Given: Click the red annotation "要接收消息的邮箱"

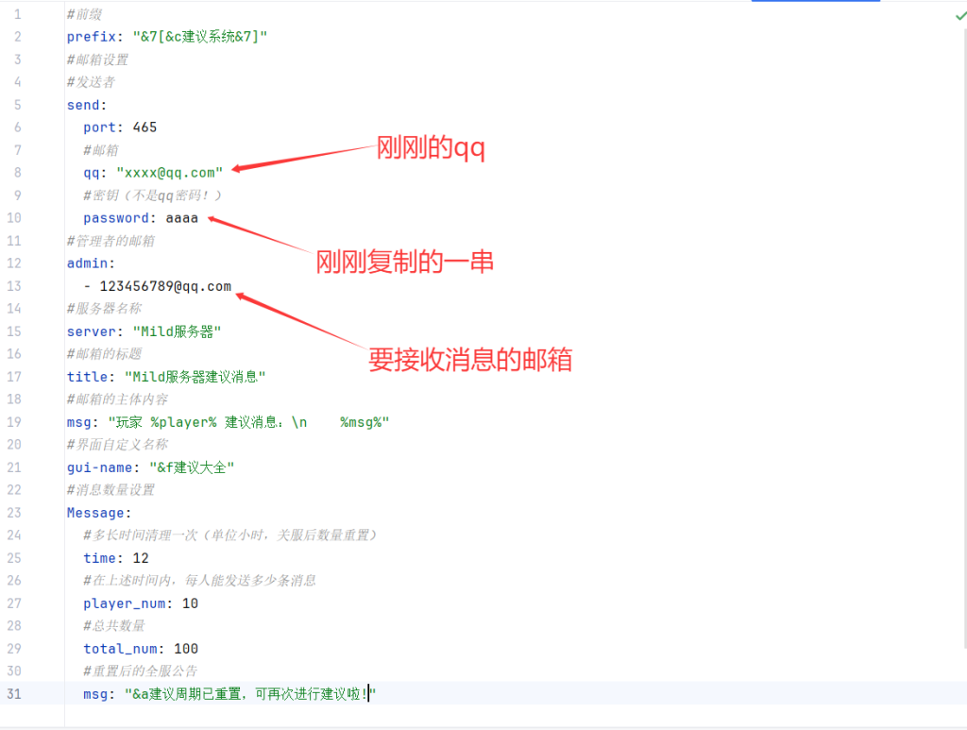Looking at the screenshot, I should (x=469, y=360).
